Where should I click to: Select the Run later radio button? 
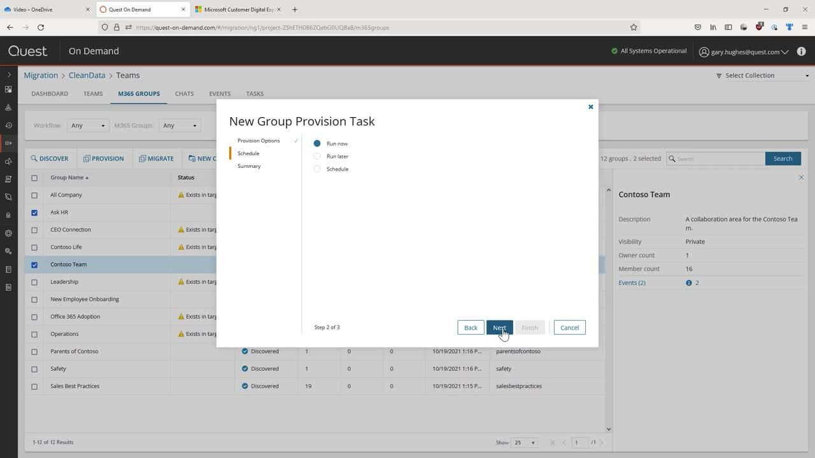coord(317,156)
